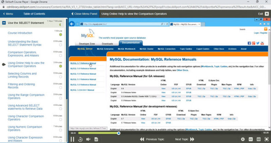Open Developer Zone tab on MySQL site
The width and height of the screenshot is (271, 143).
[87, 44]
